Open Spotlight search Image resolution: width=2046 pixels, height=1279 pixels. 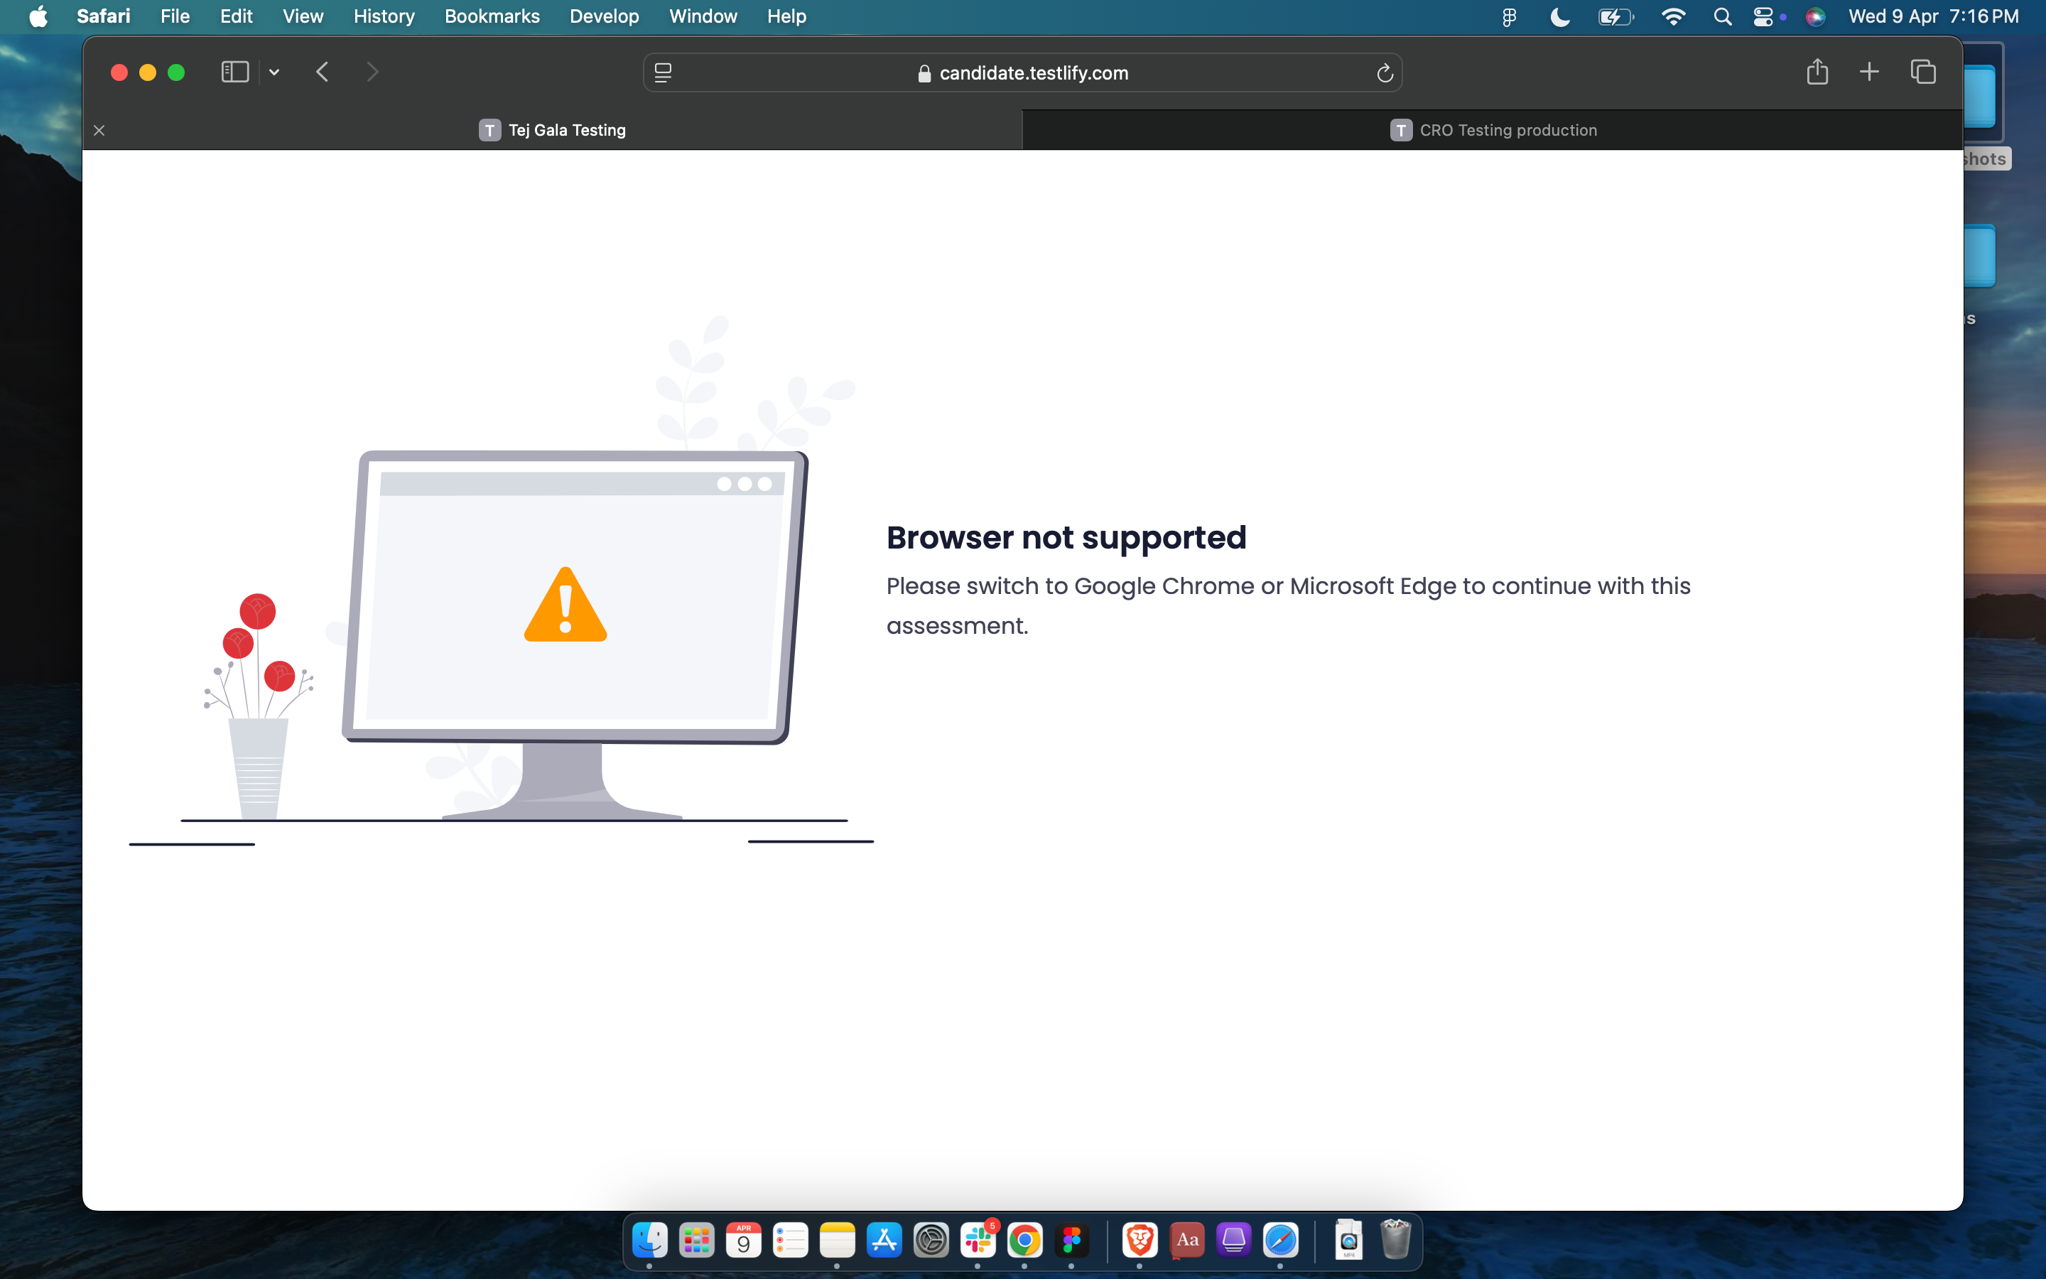(x=1722, y=16)
